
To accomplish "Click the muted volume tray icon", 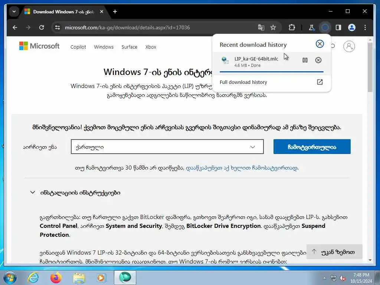I will [343, 278].
